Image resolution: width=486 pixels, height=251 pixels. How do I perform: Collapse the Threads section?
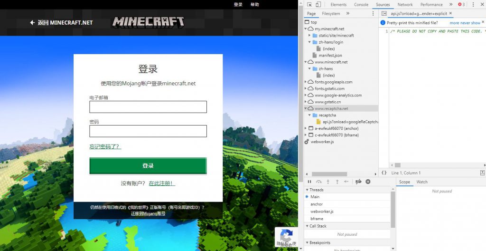pyautogui.click(x=307, y=190)
